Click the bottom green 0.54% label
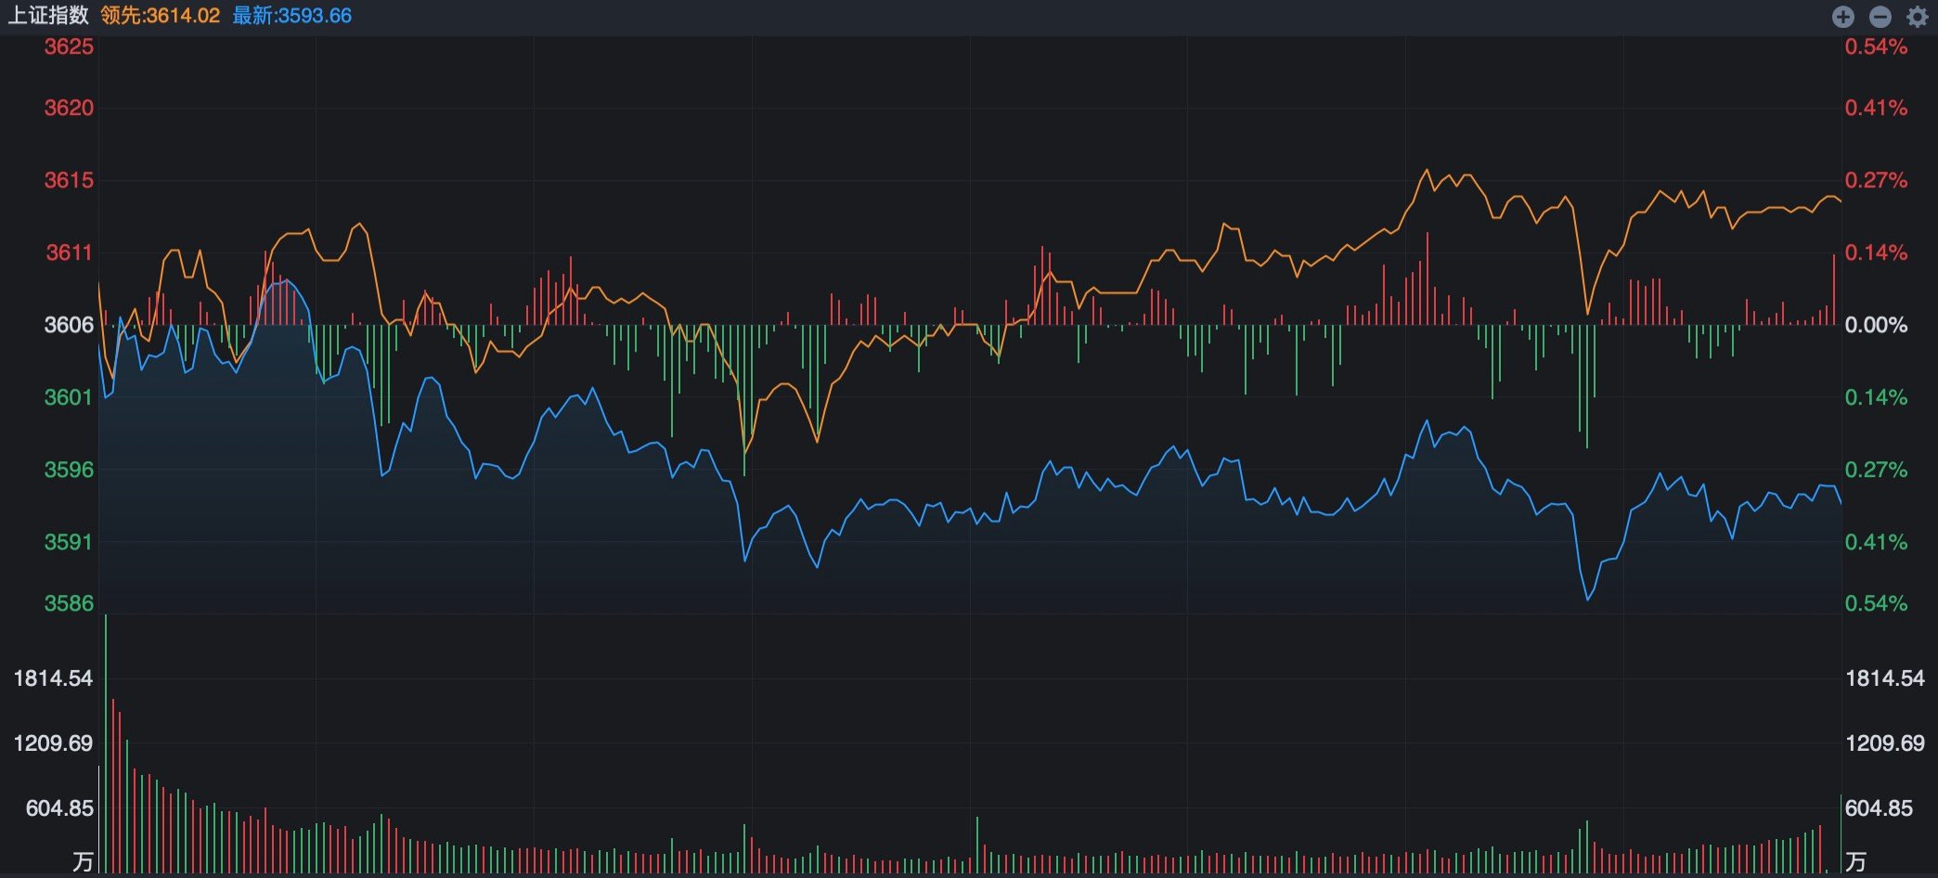Image resolution: width=1938 pixels, height=878 pixels. coord(1876,603)
